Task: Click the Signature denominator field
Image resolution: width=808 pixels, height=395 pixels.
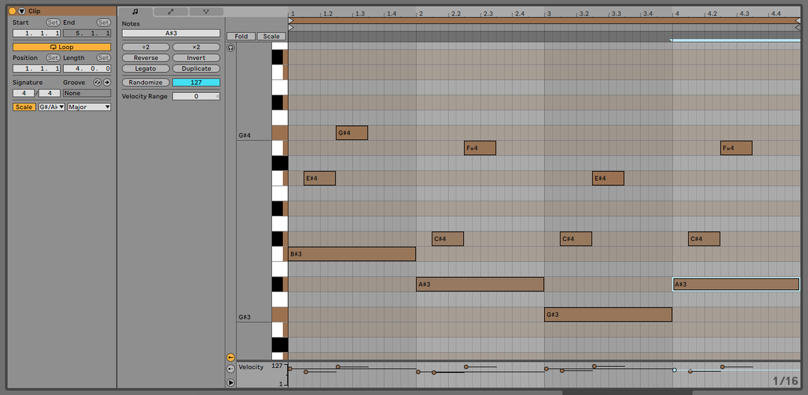Action: 49,93
